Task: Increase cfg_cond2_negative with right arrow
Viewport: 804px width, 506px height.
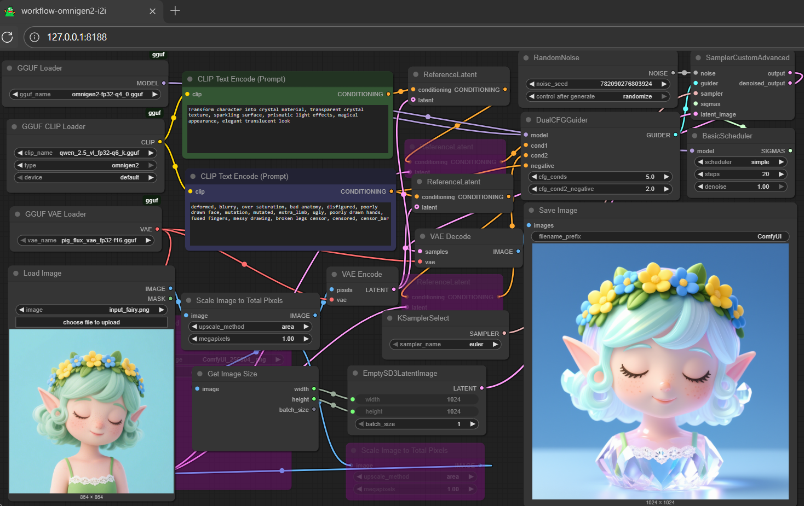Action: tap(667, 189)
